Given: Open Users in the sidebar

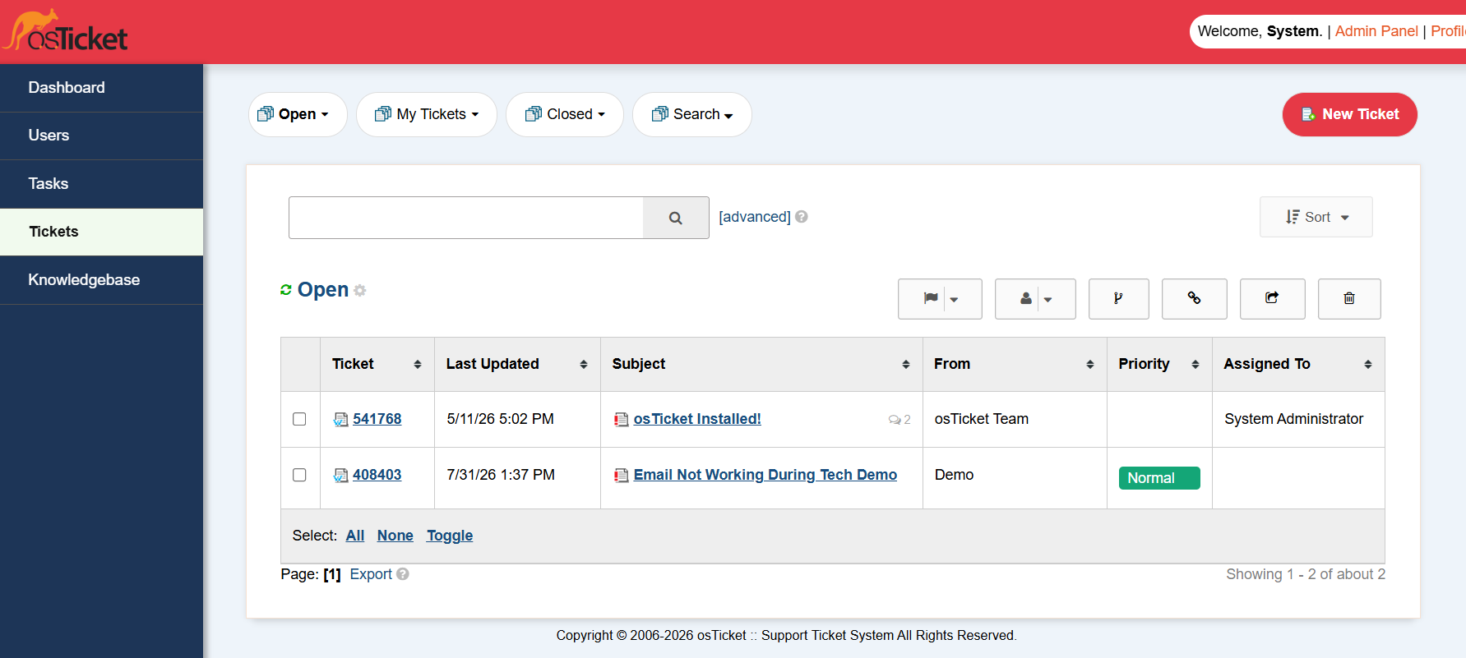Looking at the screenshot, I should click(101, 136).
